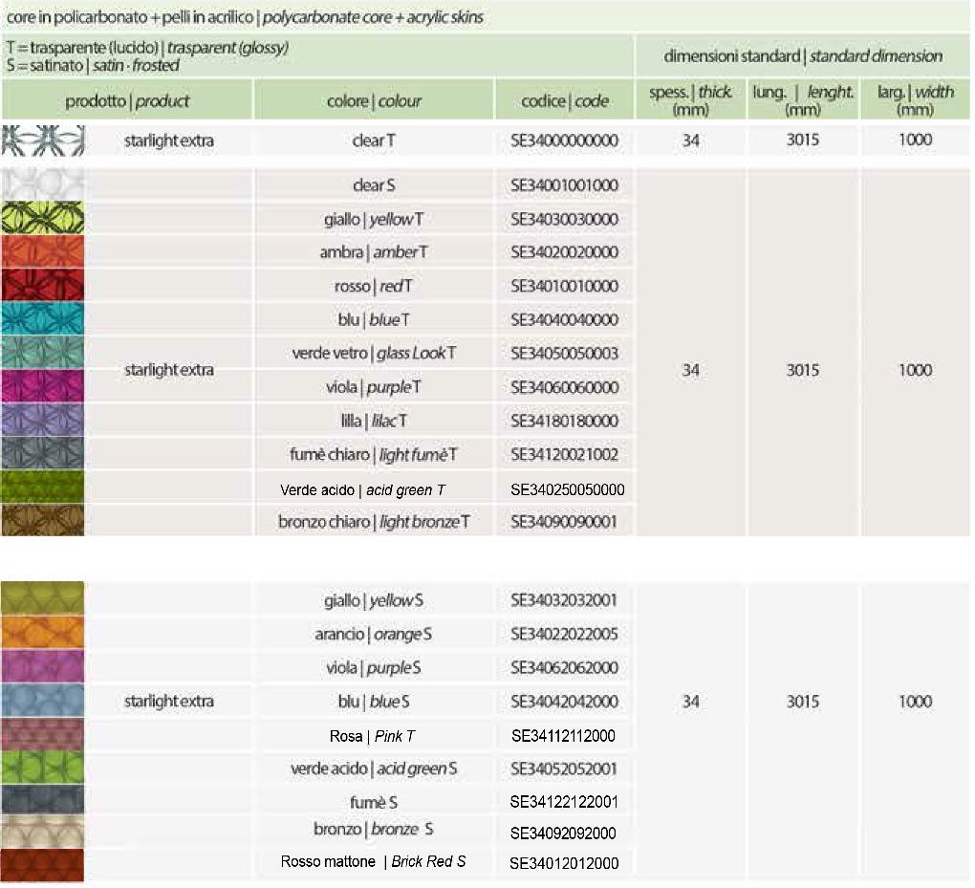Viewport: 975px width, 888px height.
Task: Click the 'verde vetro | glass Look T' name
Action: tap(374, 354)
